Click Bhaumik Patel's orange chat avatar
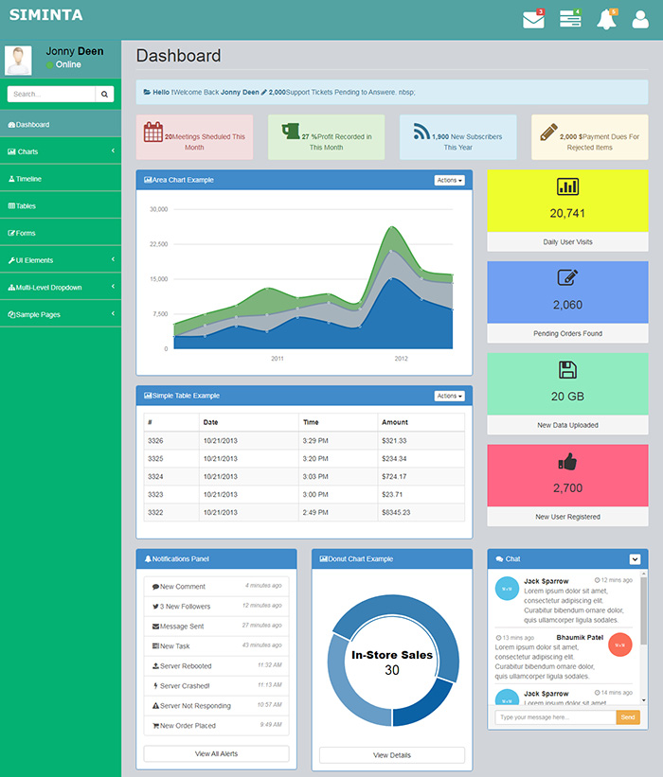 619,645
